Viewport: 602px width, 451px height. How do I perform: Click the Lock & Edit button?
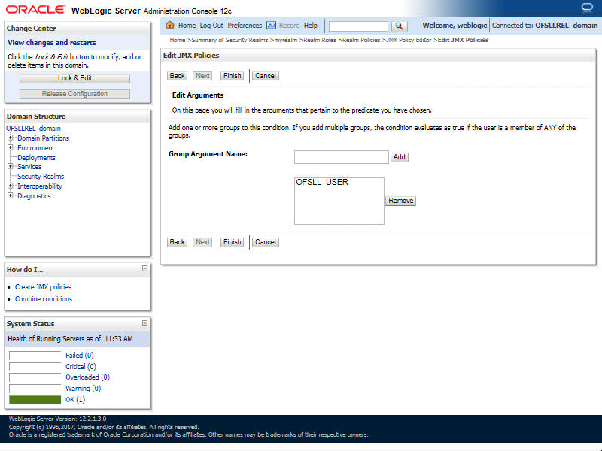pyautogui.click(x=74, y=78)
